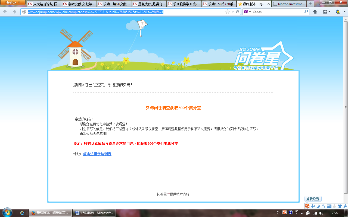Open the Firefox home page icon

click(315, 12)
